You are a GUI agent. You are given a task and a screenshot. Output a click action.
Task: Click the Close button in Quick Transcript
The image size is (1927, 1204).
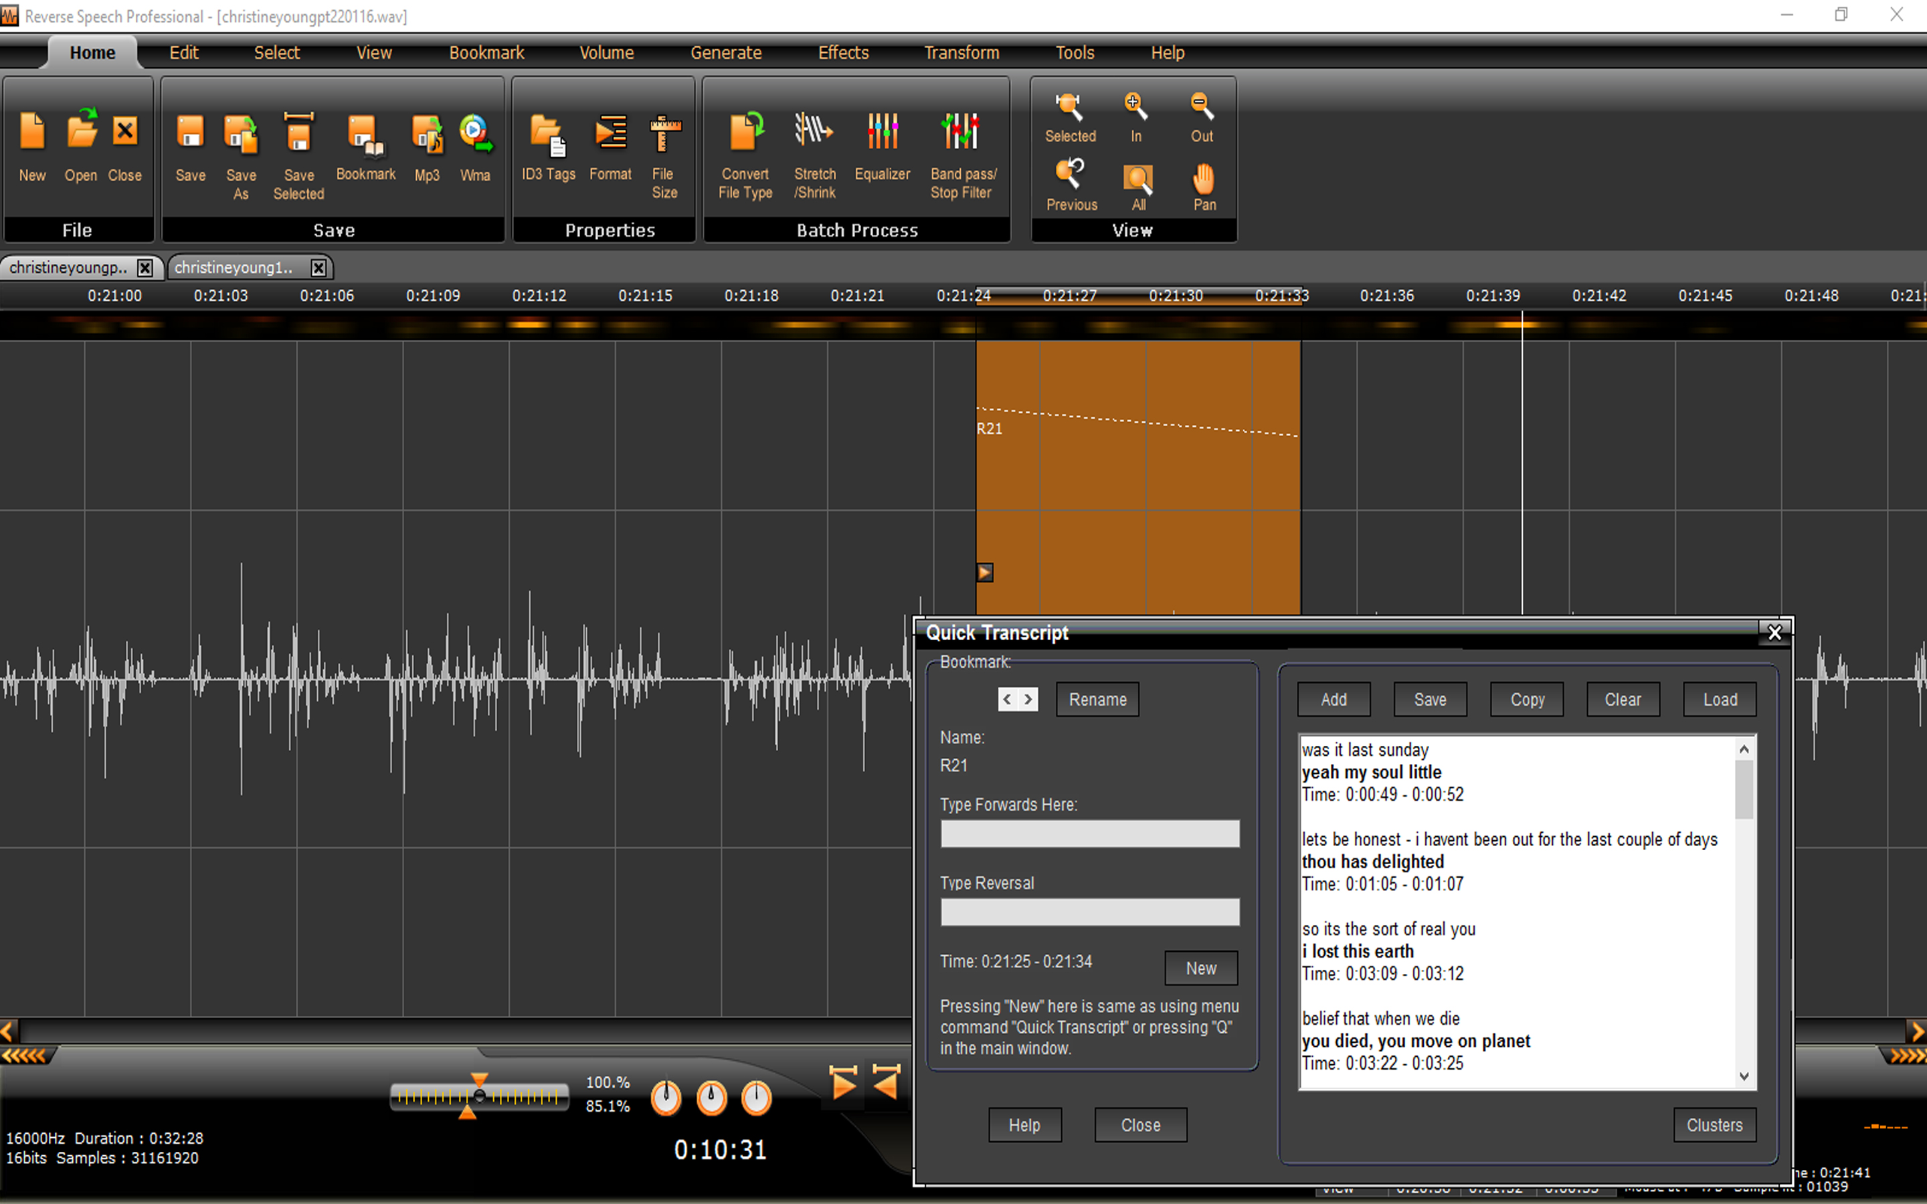point(1140,1125)
